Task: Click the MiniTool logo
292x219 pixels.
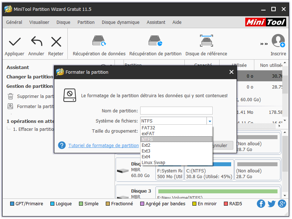Action: point(266,22)
